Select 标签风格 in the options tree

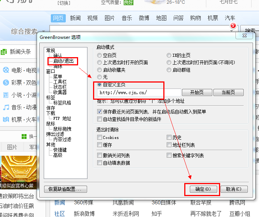pyautogui.click(x=62, y=103)
